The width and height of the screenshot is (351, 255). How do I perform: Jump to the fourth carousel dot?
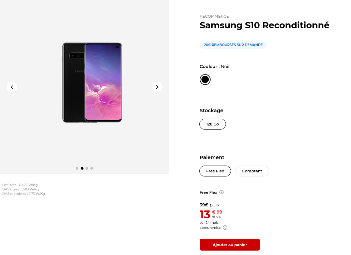92,168
